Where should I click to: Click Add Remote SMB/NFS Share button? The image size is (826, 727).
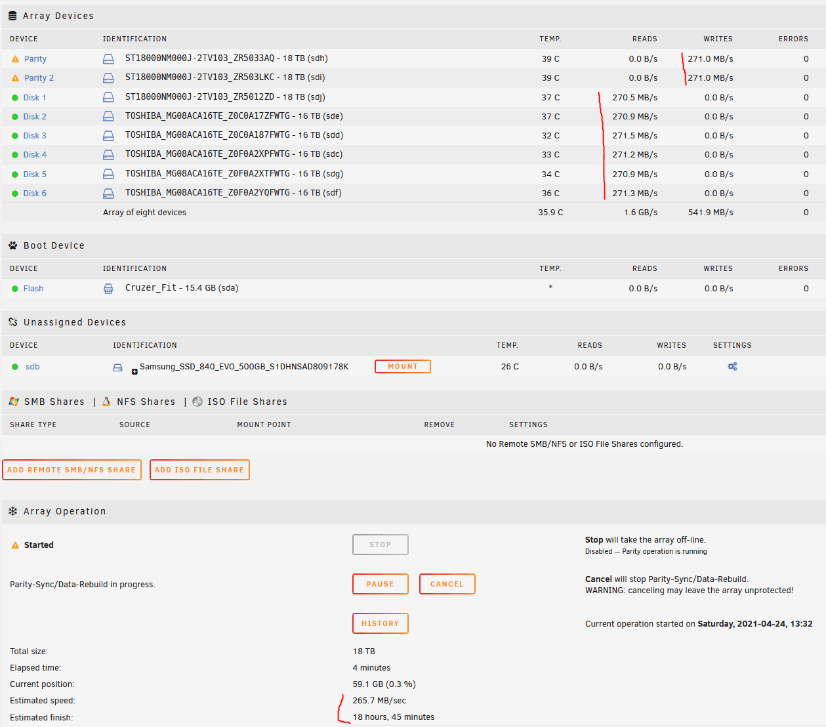[72, 470]
